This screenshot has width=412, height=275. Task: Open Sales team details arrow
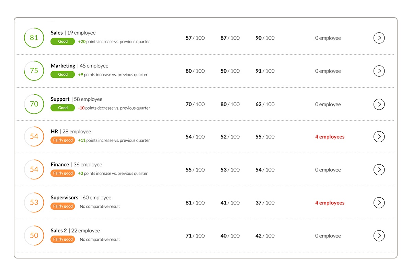[x=379, y=38]
